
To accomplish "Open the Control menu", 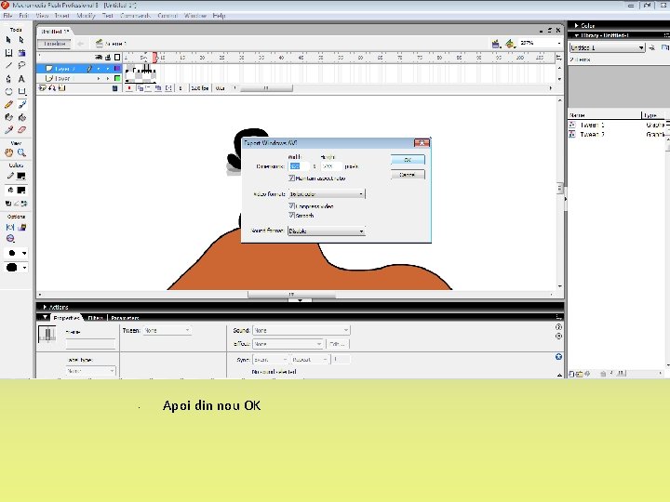I will point(167,16).
